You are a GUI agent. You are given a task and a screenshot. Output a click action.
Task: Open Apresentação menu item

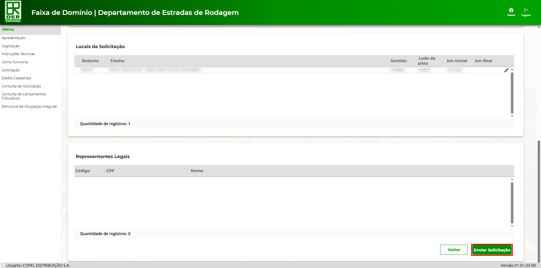coord(14,38)
